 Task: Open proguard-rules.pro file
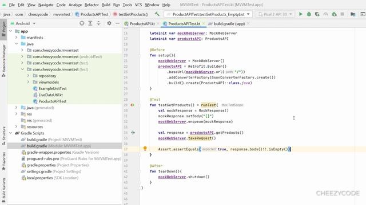click(71, 159)
